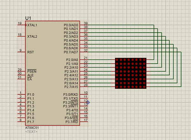Click the P0.4/AD4 pin label
The width and height of the screenshot is (191, 140).
71,40
